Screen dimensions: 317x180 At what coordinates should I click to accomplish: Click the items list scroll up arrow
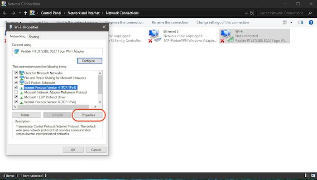coord(100,73)
